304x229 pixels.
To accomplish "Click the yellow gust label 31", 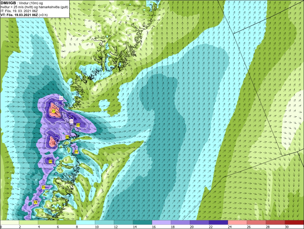I will 43,187.
